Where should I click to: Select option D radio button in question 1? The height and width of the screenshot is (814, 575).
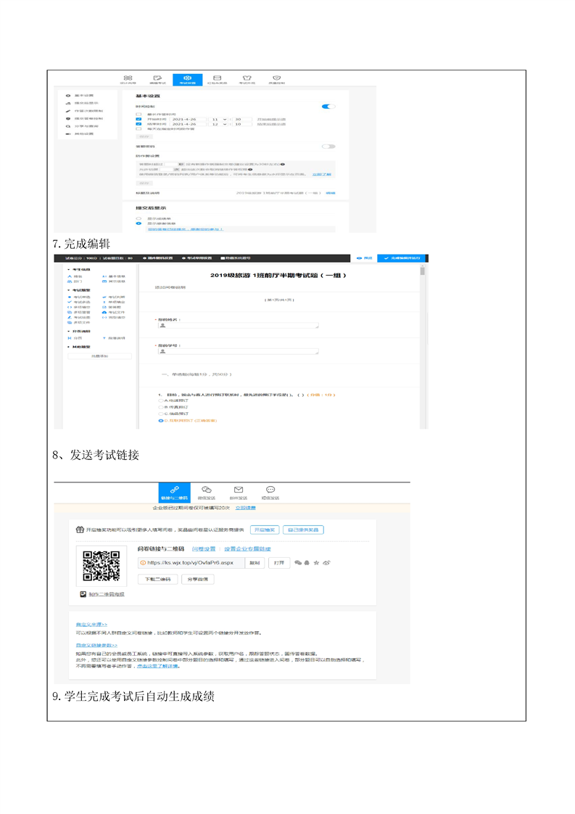coord(161,420)
